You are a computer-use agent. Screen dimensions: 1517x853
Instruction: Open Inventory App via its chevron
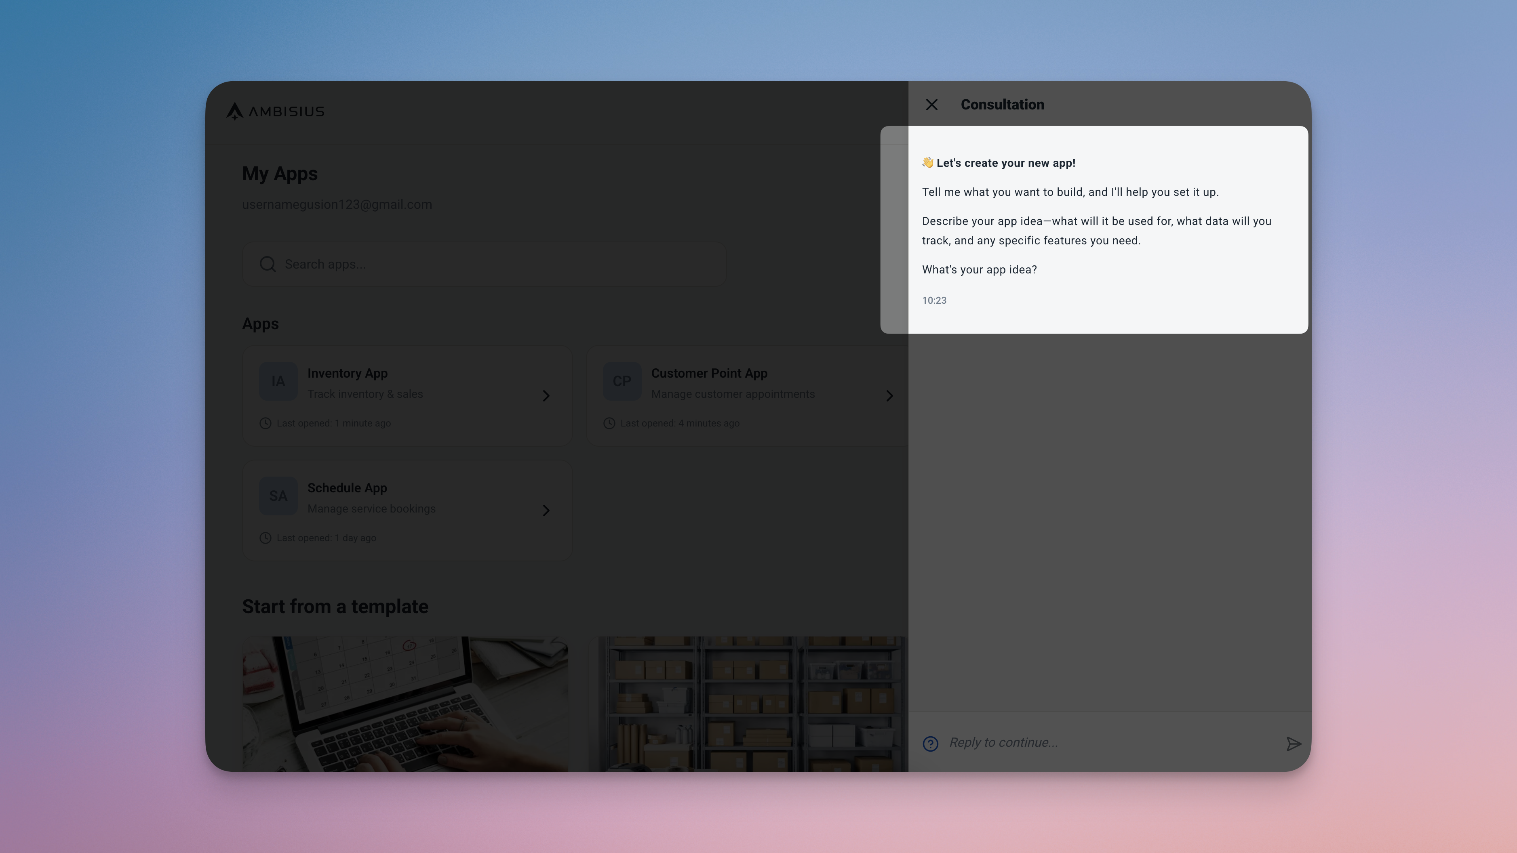coord(546,395)
